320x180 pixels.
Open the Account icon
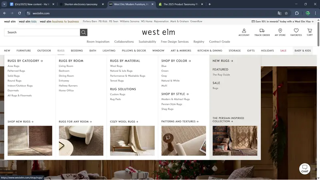pos(244,32)
